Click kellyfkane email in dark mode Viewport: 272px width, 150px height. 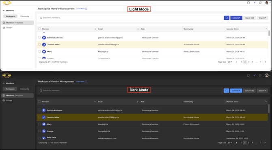point(107,138)
